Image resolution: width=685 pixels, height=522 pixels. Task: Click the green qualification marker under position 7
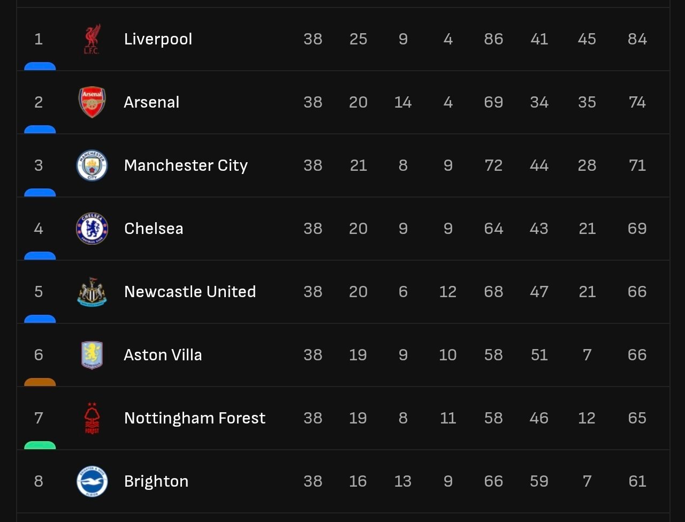(40, 445)
